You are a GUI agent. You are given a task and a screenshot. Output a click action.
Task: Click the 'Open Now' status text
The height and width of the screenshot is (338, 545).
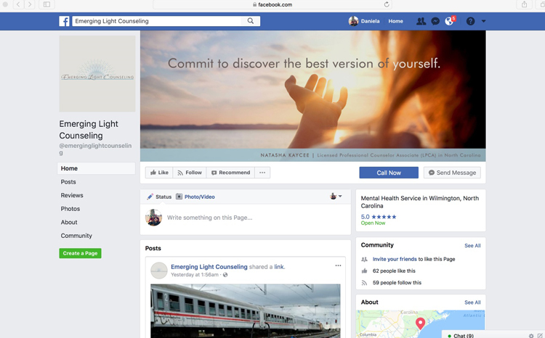click(x=373, y=223)
